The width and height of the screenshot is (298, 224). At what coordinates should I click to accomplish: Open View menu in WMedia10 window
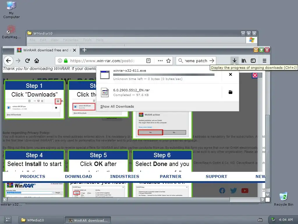click(x=54, y=40)
